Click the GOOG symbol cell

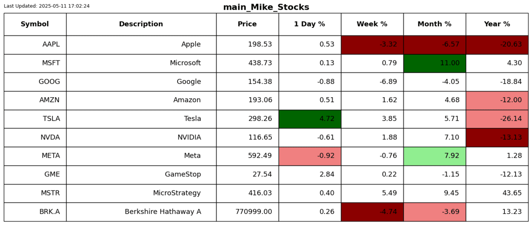(x=35, y=82)
